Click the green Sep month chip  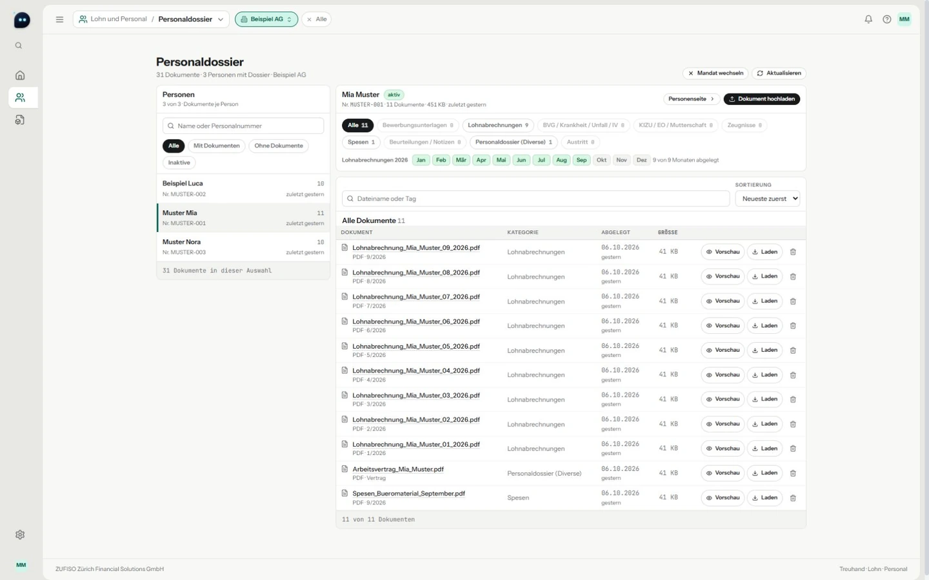click(581, 160)
